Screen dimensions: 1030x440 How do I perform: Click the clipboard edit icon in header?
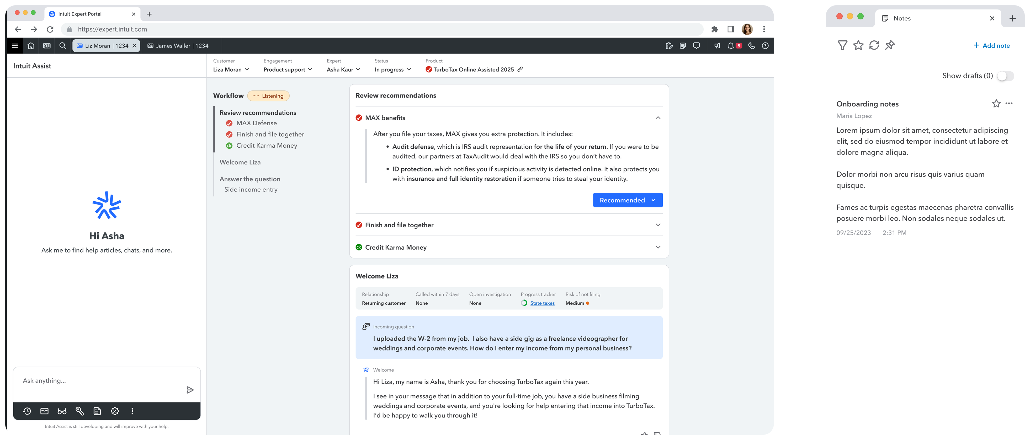point(669,46)
